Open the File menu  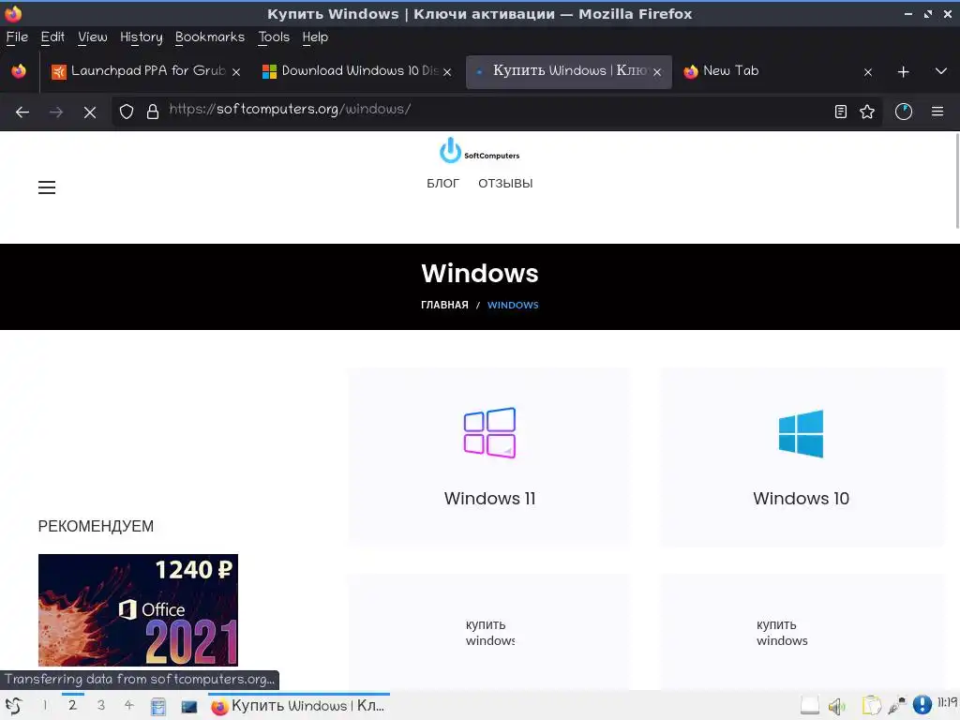[x=17, y=37]
